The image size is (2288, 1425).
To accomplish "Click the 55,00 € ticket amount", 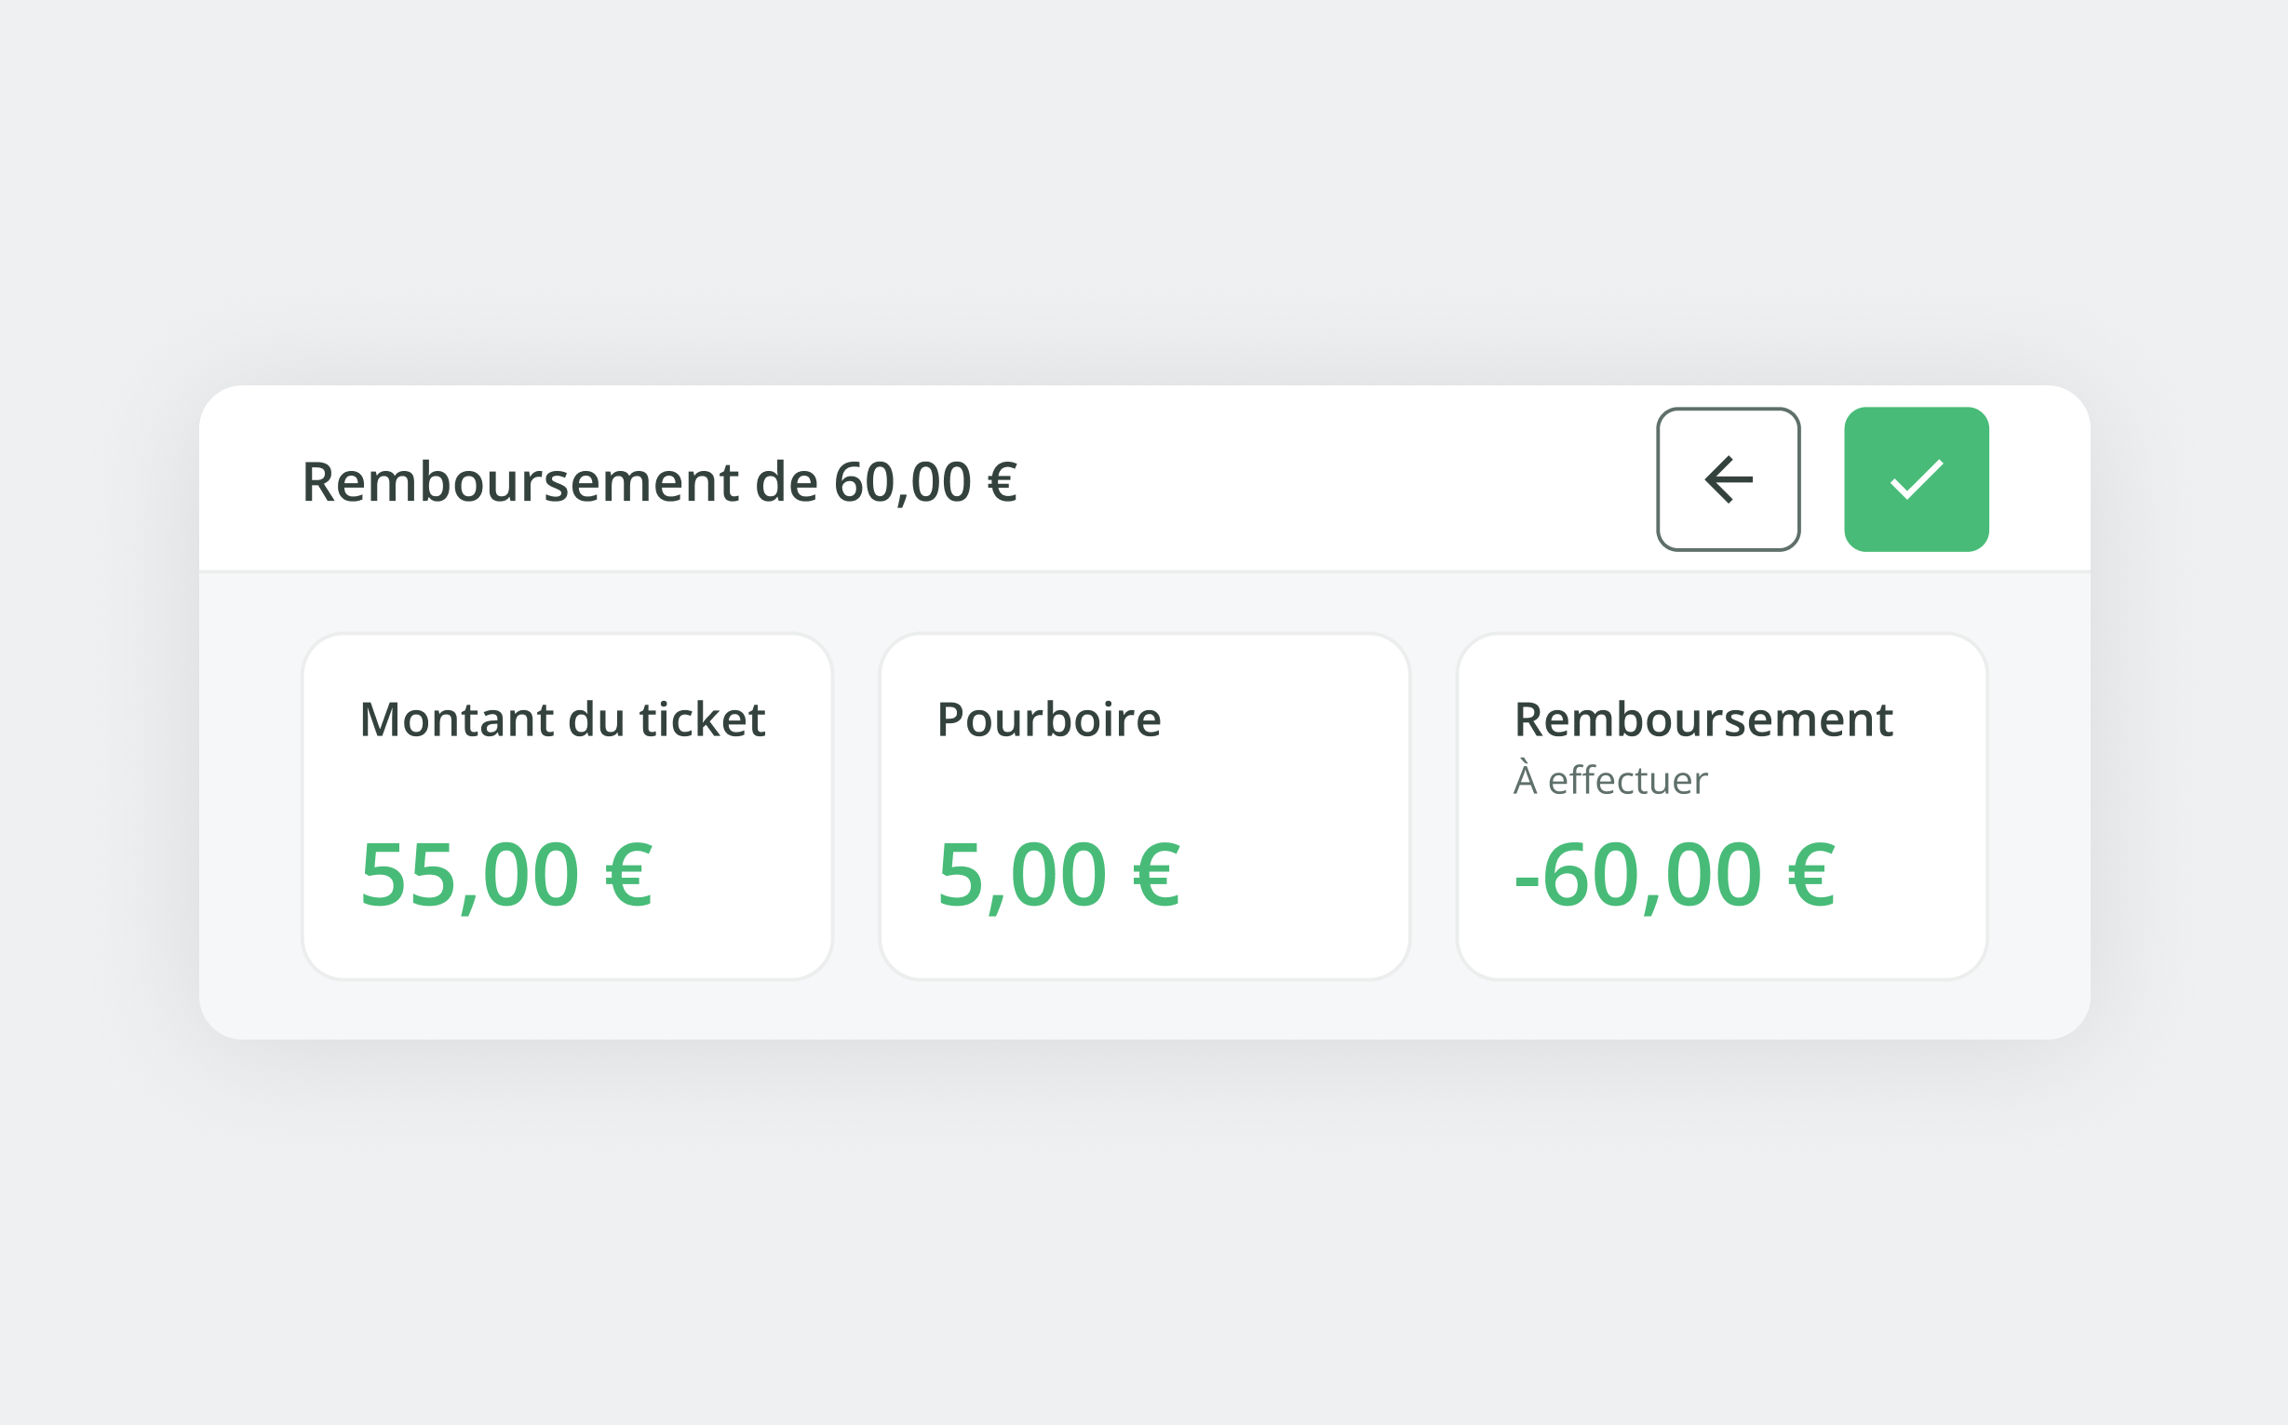I will [x=506, y=875].
